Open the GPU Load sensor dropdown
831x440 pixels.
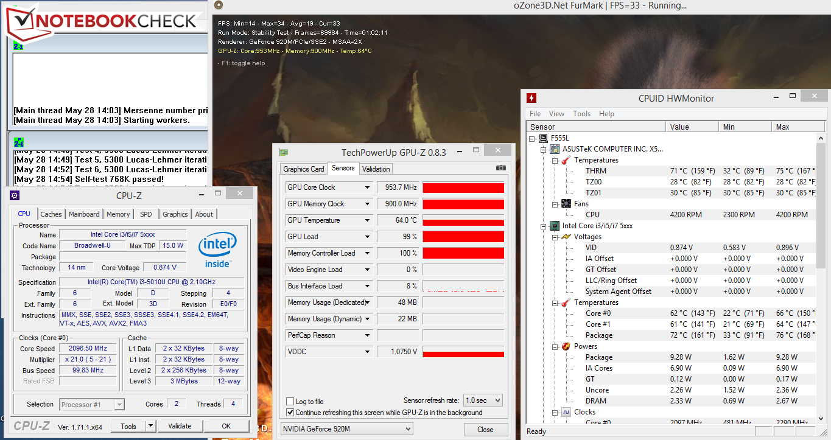367,237
